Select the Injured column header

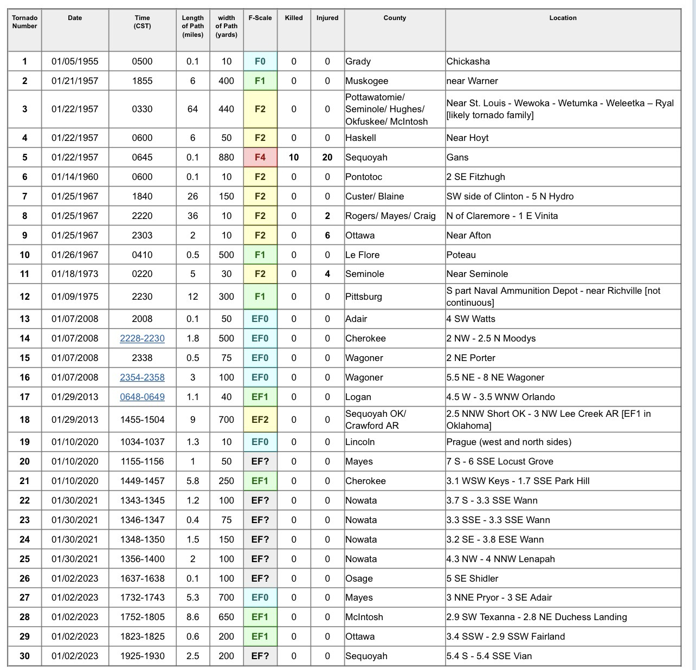[x=327, y=18]
